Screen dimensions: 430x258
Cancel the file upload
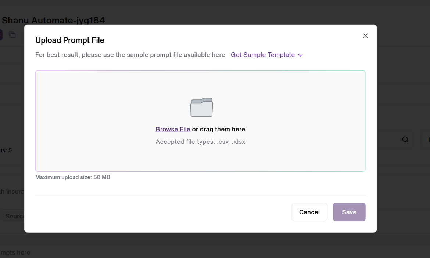(309, 212)
